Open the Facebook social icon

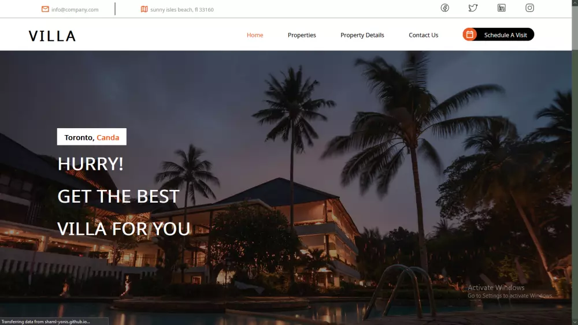point(445,8)
